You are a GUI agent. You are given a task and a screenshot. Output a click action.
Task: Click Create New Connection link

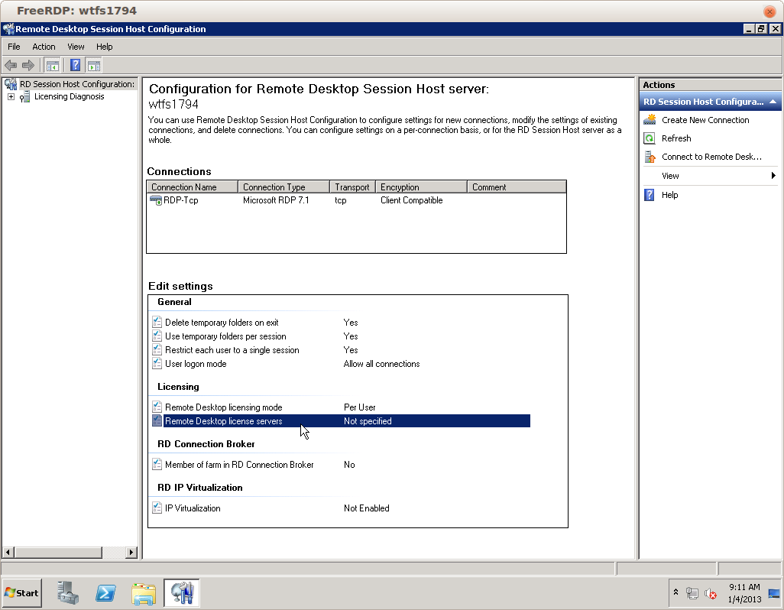tap(705, 120)
